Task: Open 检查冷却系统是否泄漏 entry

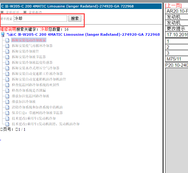Action: [x=29, y=90]
